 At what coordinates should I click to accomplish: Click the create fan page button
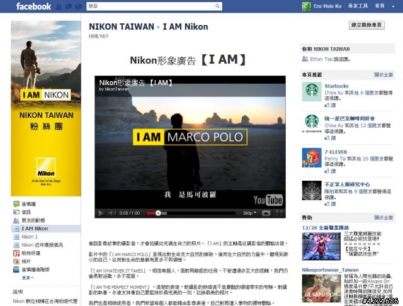coord(366,25)
